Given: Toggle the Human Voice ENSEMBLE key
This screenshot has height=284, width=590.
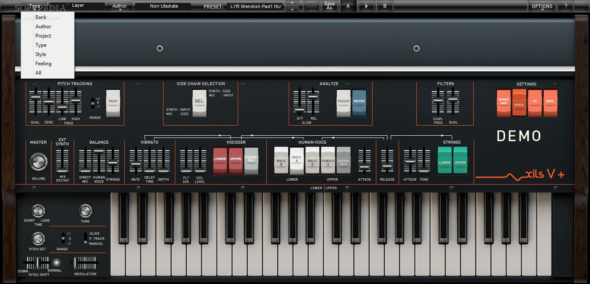Looking at the screenshot, I should (343, 161).
